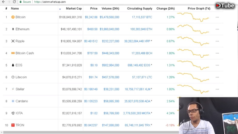Click Bitcoin volume $5,479,560,000
Screen dimensions: 238x134
pyautogui.click(x=109, y=17)
